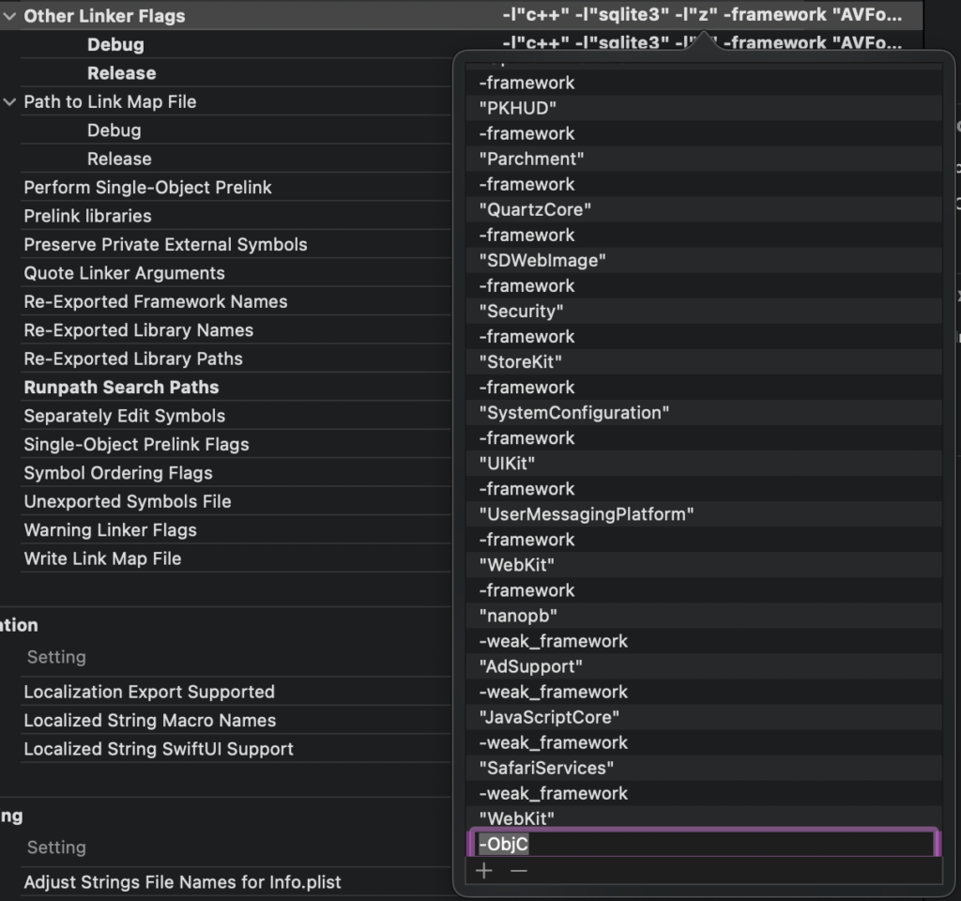Select Single-Object Prelink Flags setting
The image size is (961, 901).
pyautogui.click(x=137, y=444)
